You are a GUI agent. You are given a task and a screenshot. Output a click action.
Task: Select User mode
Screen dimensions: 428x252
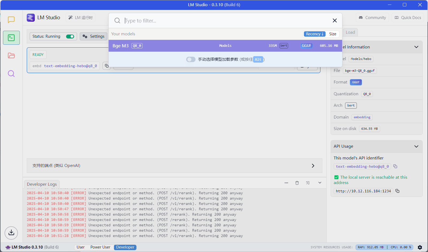tap(81, 247)
